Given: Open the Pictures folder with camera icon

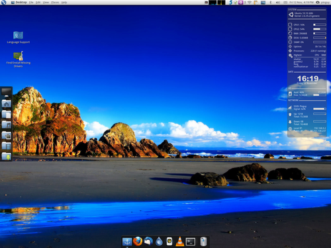Looking at the screenshot, I should pyautogui.click(x=7, y=135).
